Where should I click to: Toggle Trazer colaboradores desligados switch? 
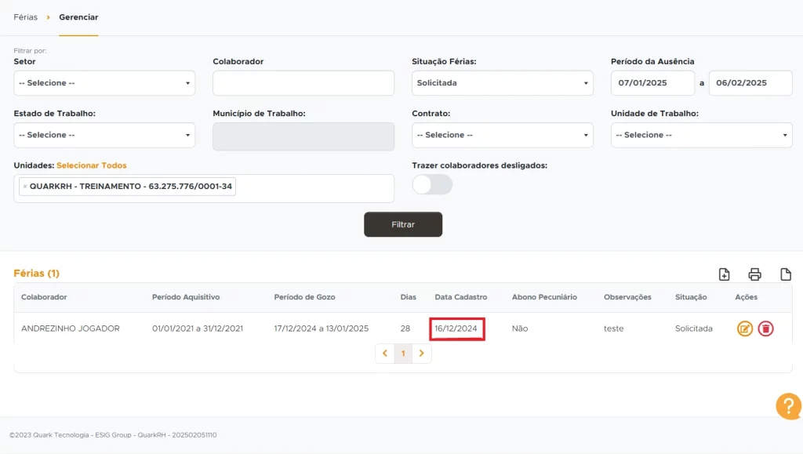432,184
